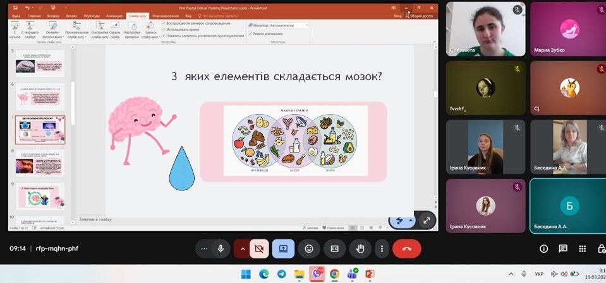Expand audio settings arrow next to camera

pyautogui.click(x=241, y=249)
